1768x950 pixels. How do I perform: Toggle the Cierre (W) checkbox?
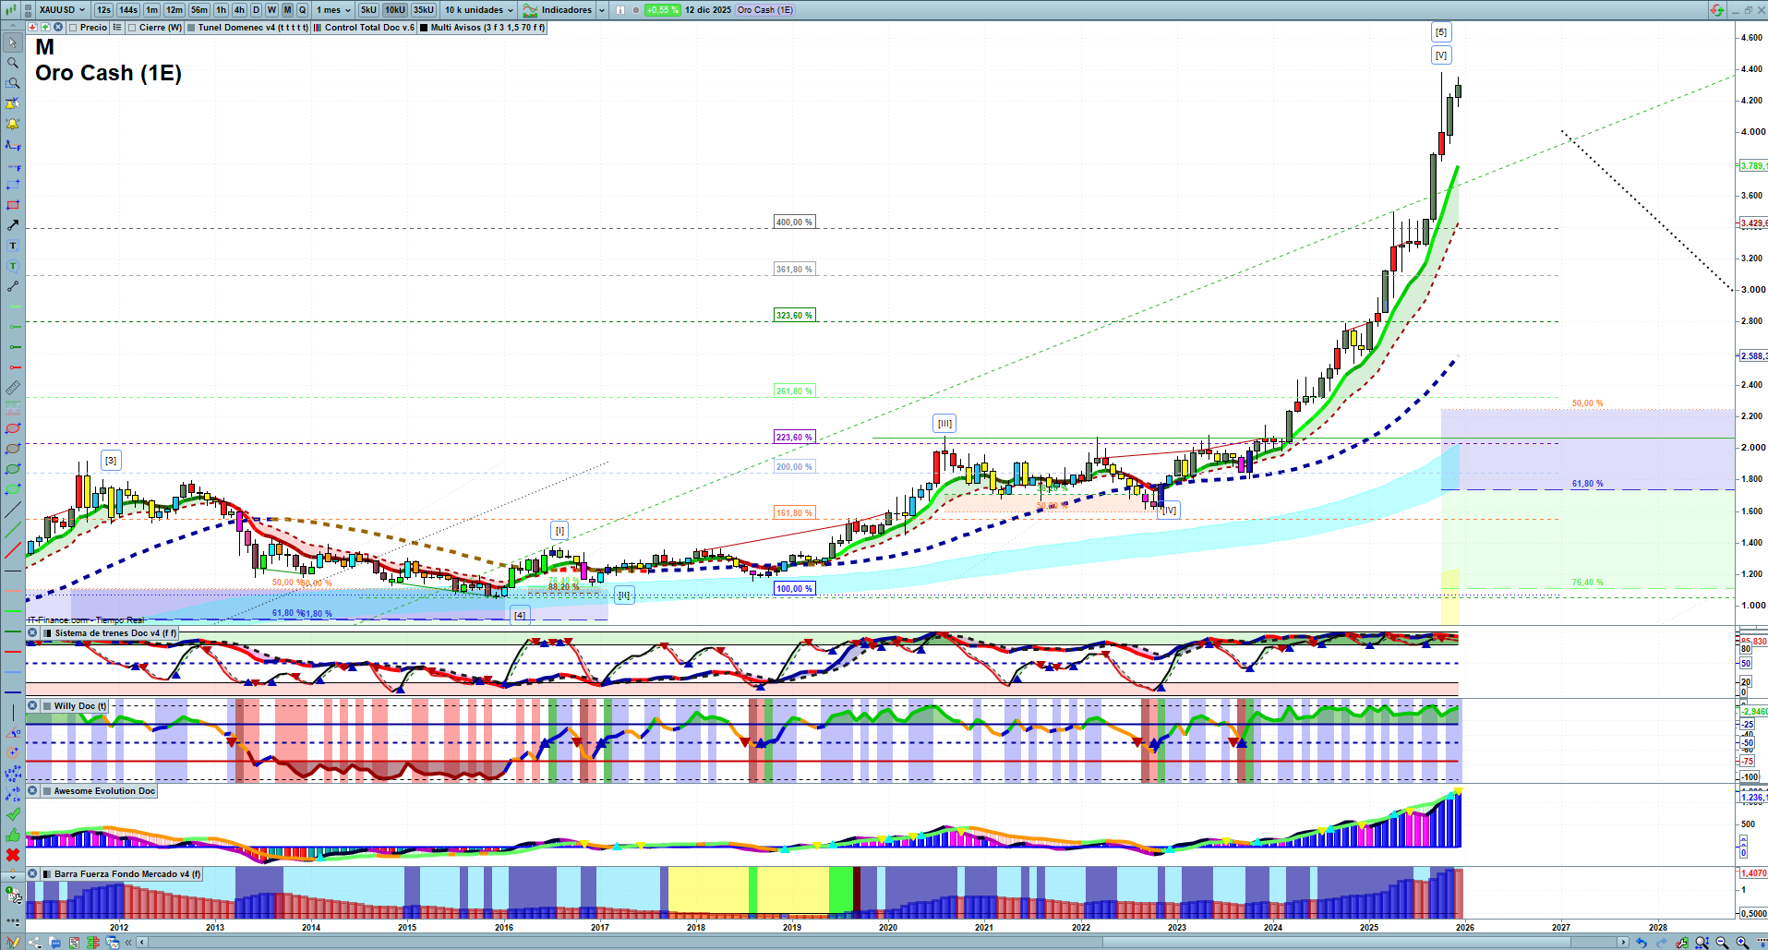point(132,28)
